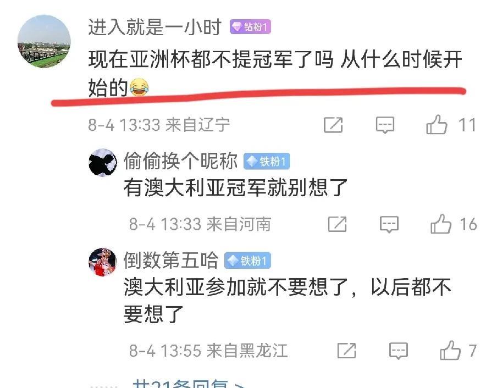Tap the comment text about 亚洲杯冠军
The image size is (497, 388).
click(275, 74)
